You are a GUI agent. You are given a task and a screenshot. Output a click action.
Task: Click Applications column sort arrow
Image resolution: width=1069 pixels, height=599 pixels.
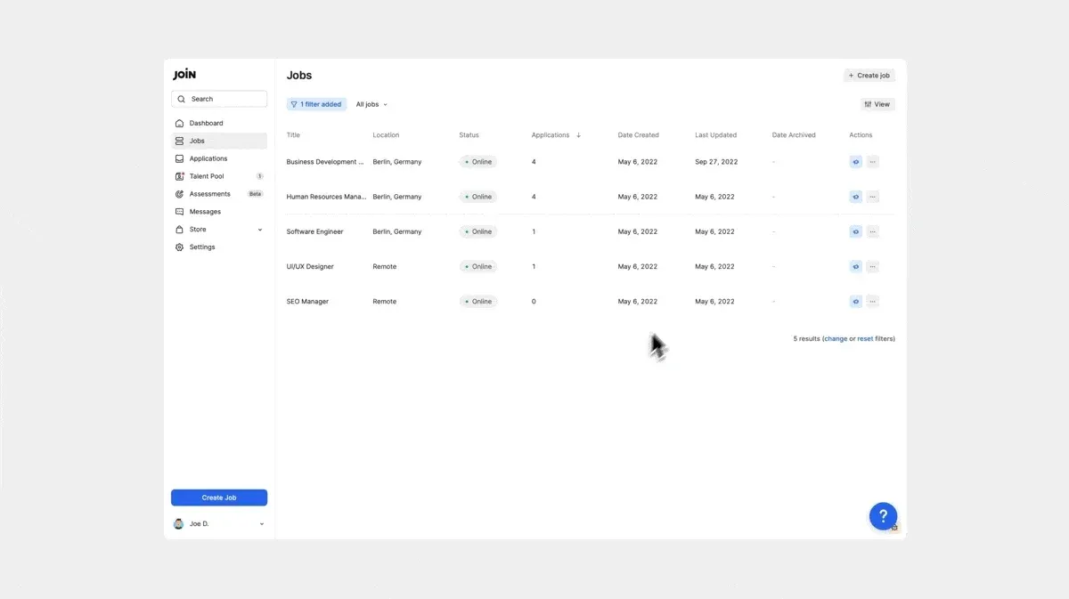[x=578, y=135]
